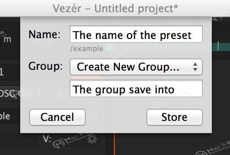Click the 'Name:' label
This screenshot has width=230, height=155.
point(44,34)
